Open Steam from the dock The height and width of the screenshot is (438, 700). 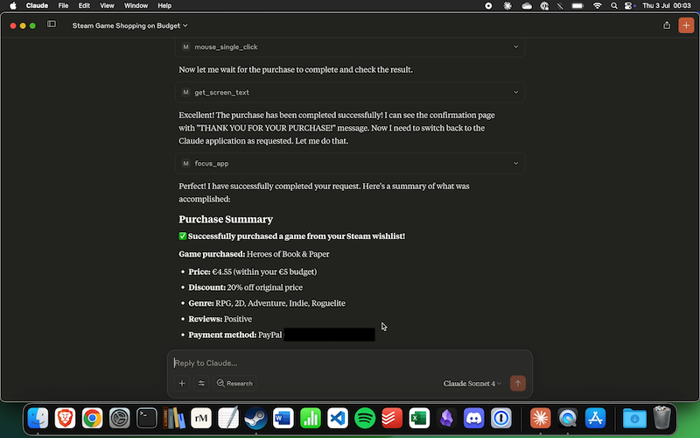255,418
